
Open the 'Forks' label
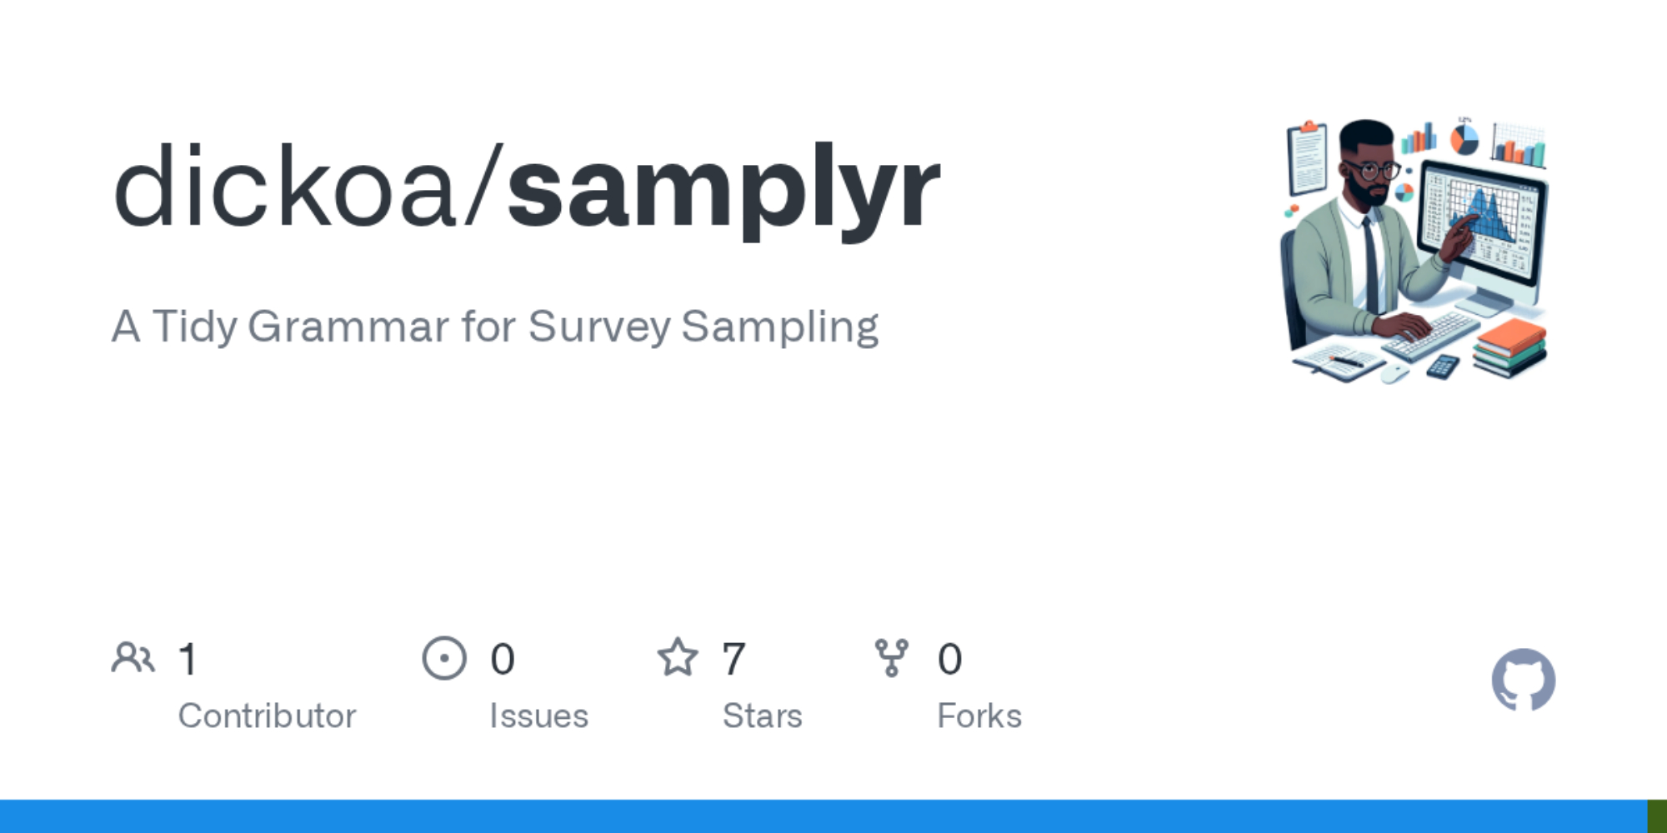click(979, 716)
